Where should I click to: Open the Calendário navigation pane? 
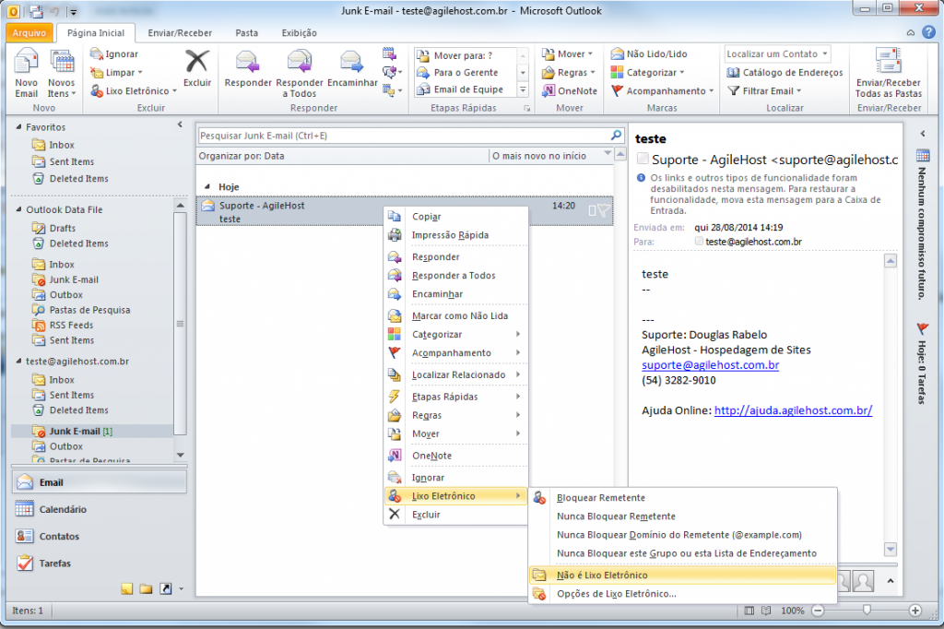(100, 509)
